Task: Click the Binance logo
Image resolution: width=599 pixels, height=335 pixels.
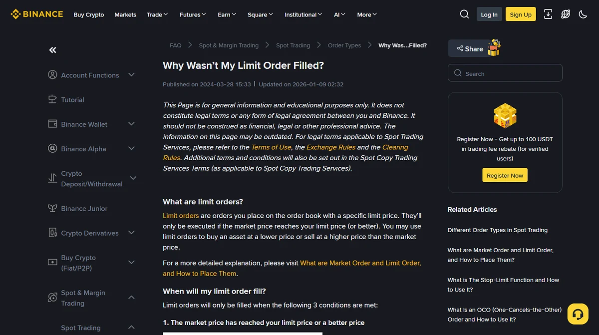Action: [37, 14]
